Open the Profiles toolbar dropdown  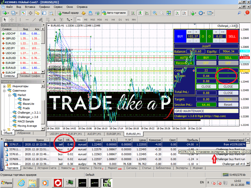(x=14, y=13)
